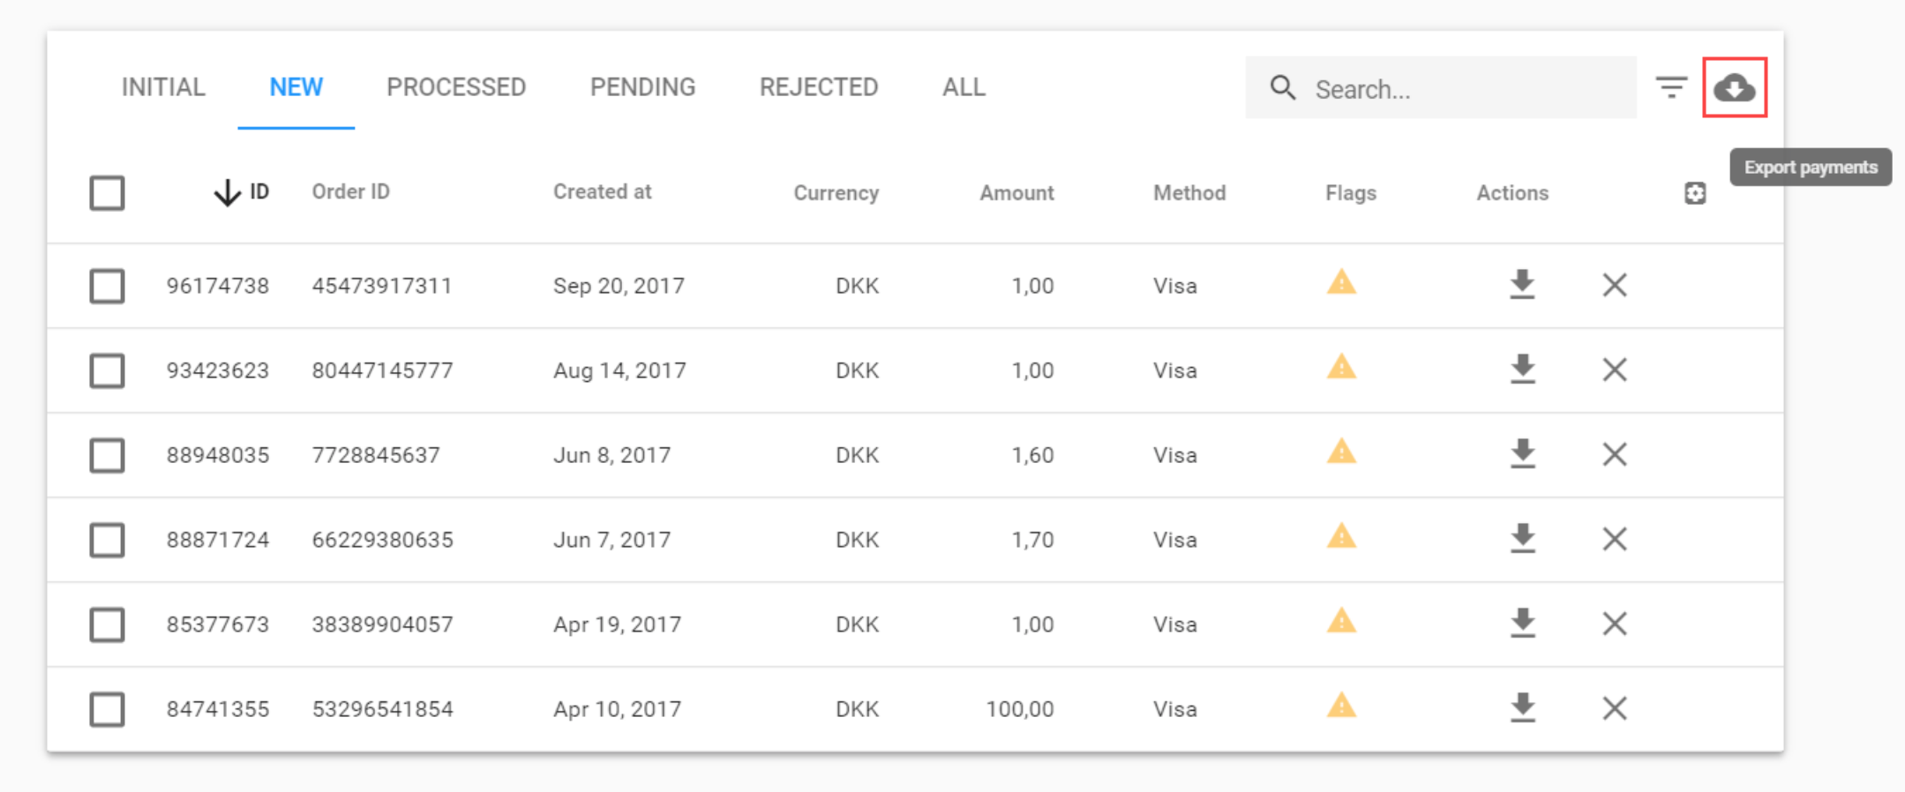
Task: Show the ALL payments tab
Action: (964, 87)
